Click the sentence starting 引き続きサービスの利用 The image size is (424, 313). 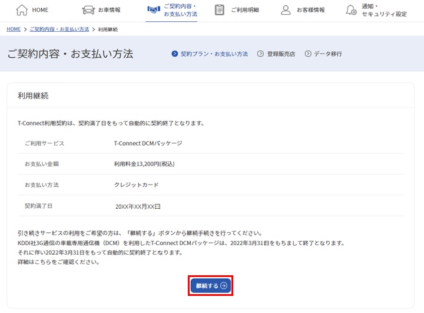140,233
